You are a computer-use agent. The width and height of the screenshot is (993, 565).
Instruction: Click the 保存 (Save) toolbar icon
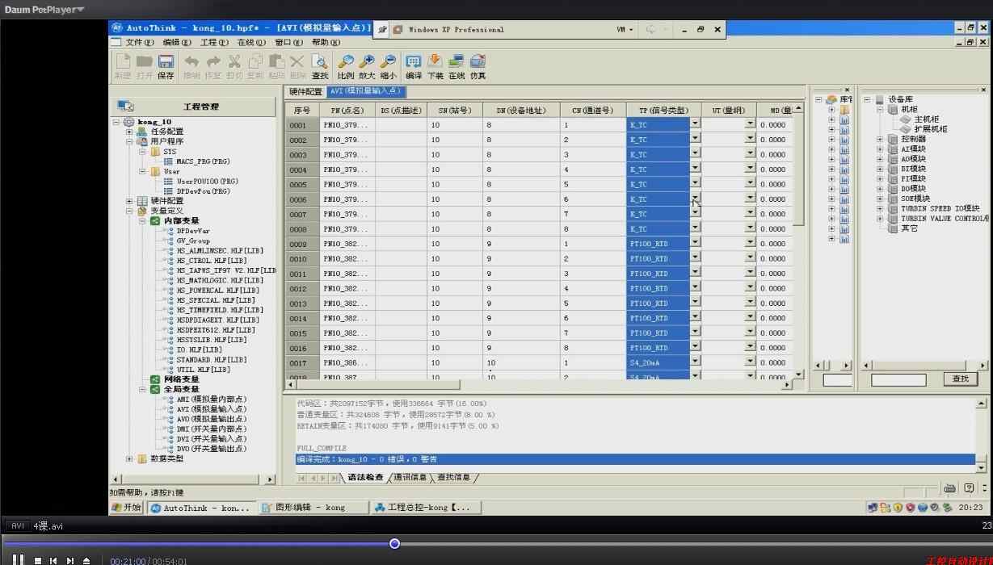pyautogui.click(x=166, y=61)
